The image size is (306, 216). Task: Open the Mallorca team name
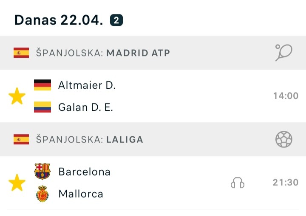click(81, 194)
